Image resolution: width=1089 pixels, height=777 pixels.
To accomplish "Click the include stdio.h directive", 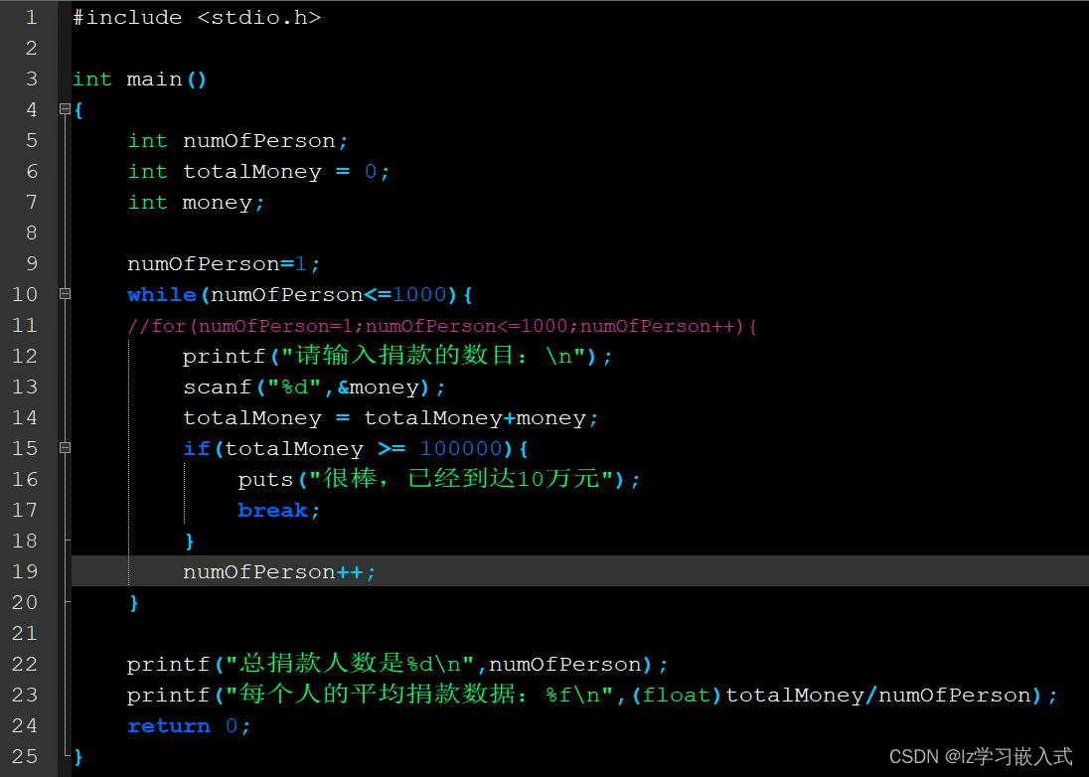I will [x=197, y=17].
